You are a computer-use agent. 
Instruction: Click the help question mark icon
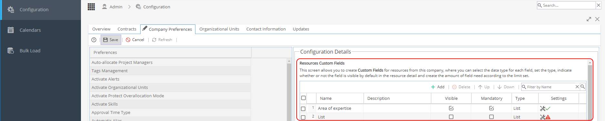click(x=94, y=40)
